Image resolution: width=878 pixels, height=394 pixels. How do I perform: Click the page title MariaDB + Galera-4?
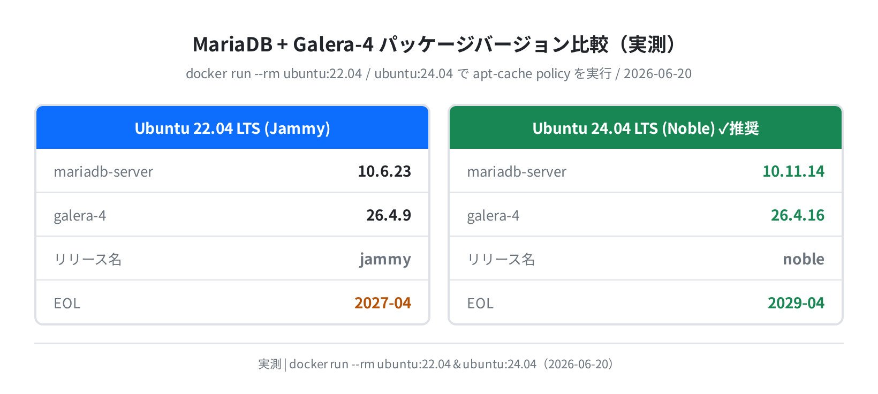tap(283, 44)
